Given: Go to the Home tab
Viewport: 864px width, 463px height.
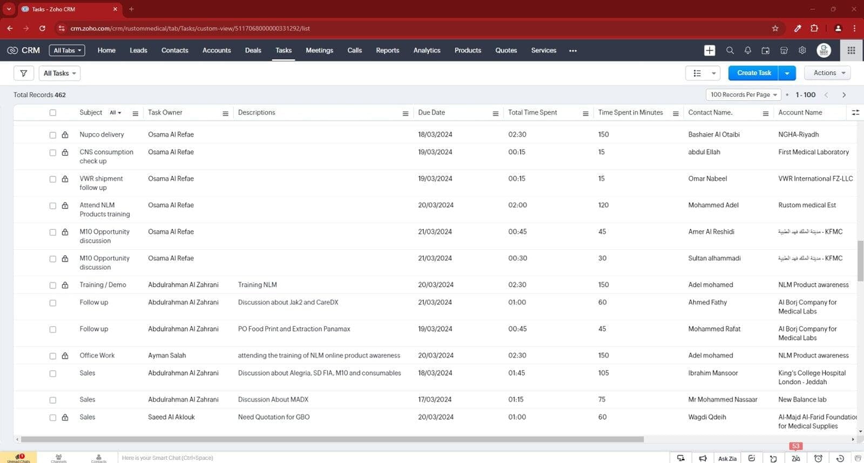Looking at the screenshot, I should [106, 50].
